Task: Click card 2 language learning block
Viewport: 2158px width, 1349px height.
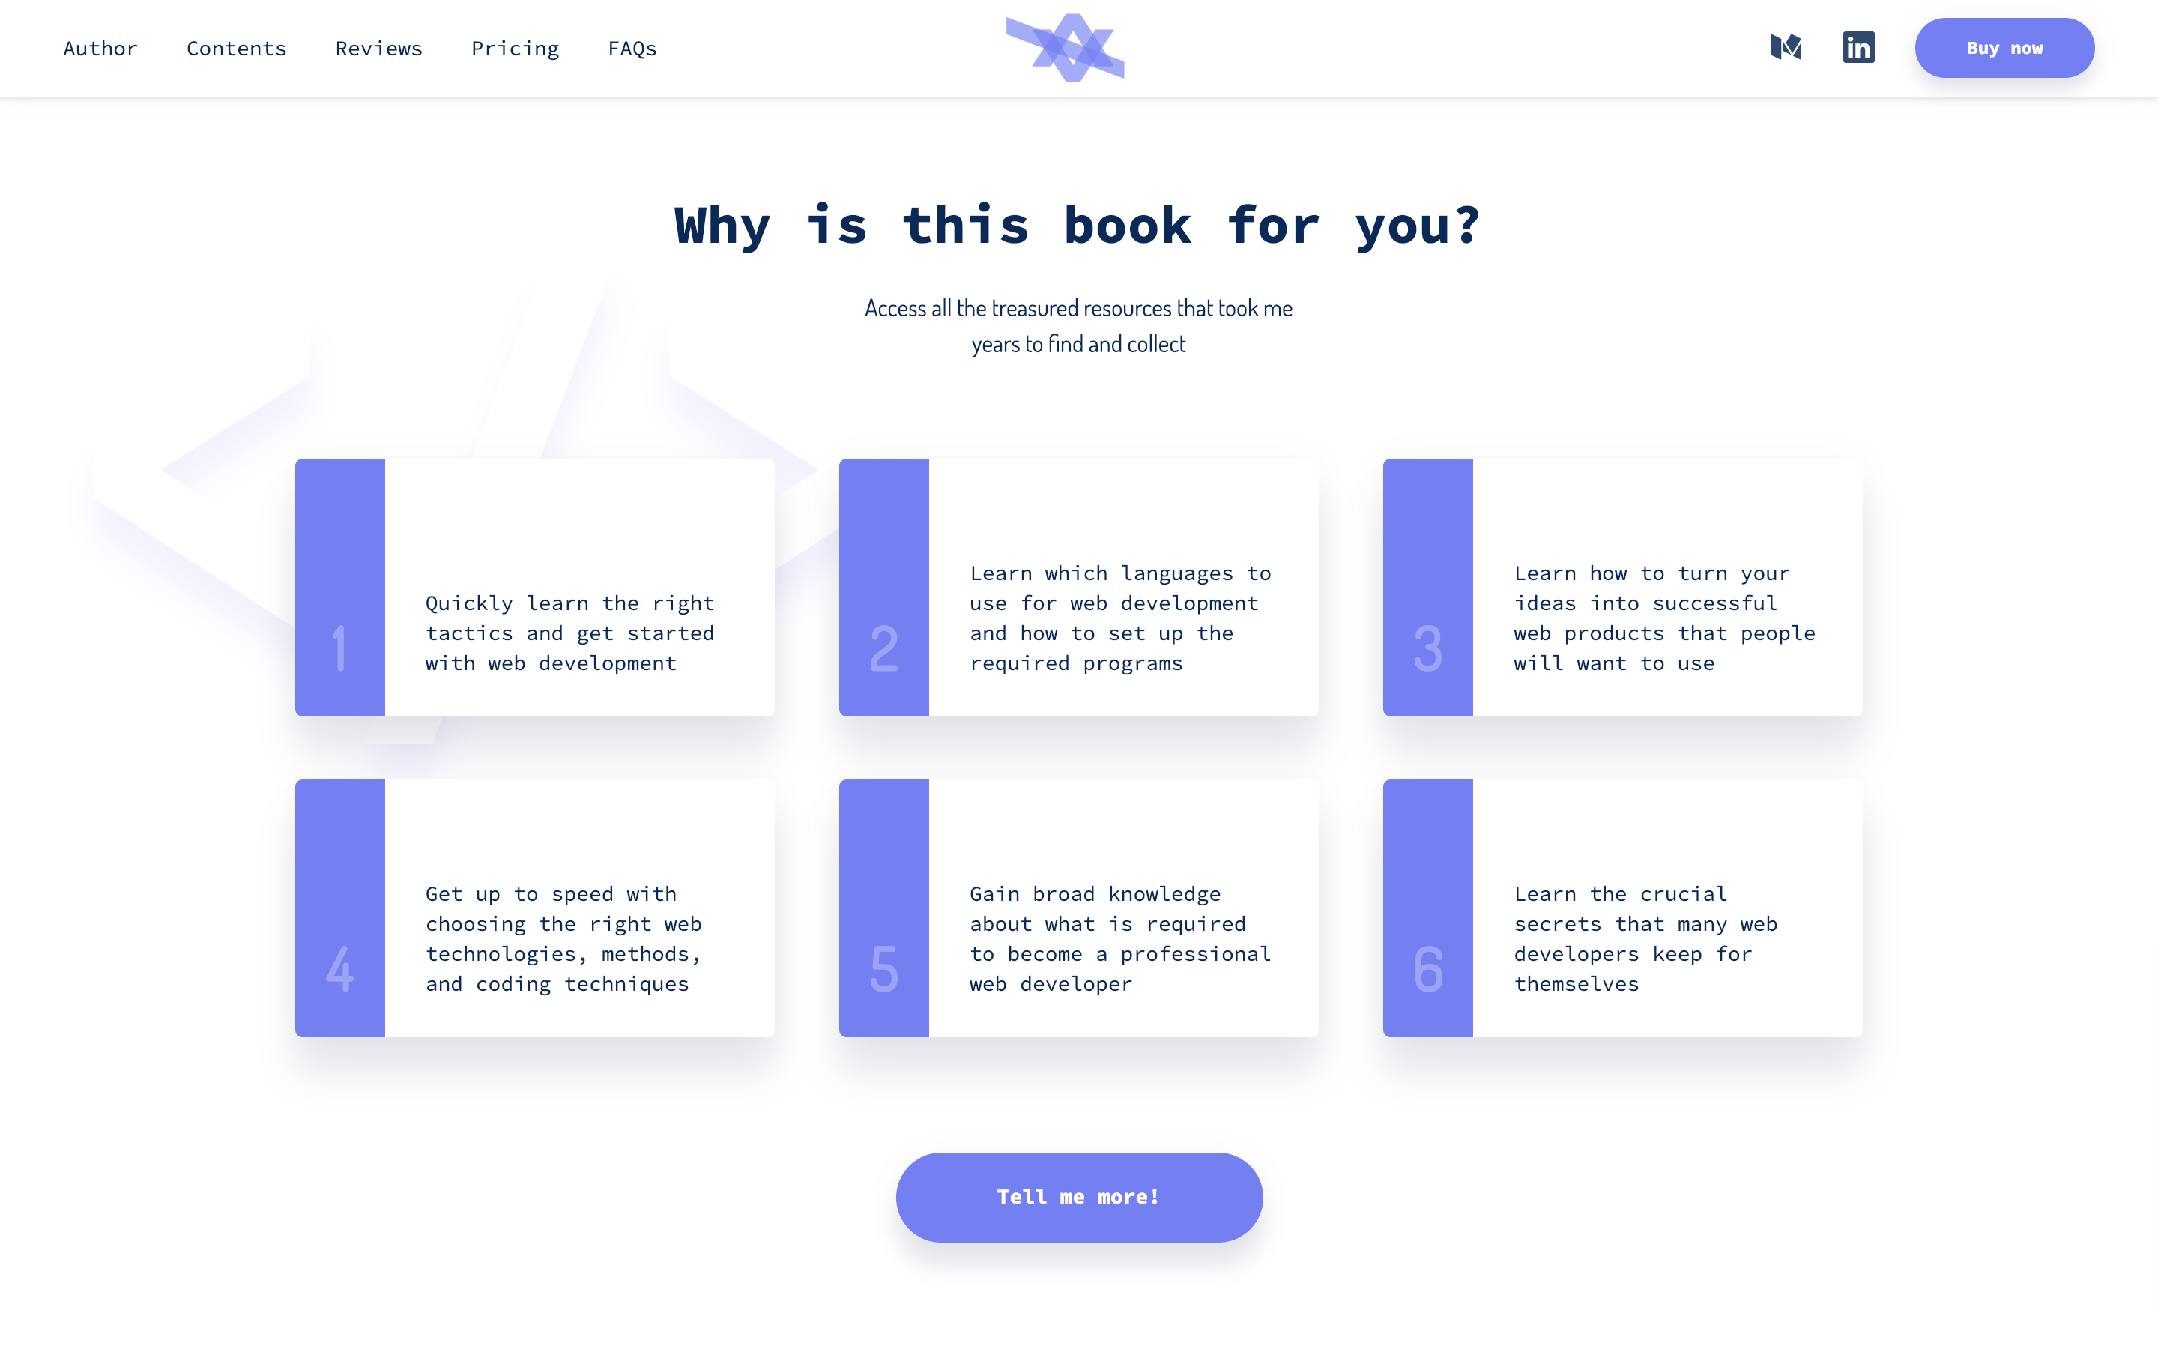Action: pyautogui.click(x=1078, y=586)
